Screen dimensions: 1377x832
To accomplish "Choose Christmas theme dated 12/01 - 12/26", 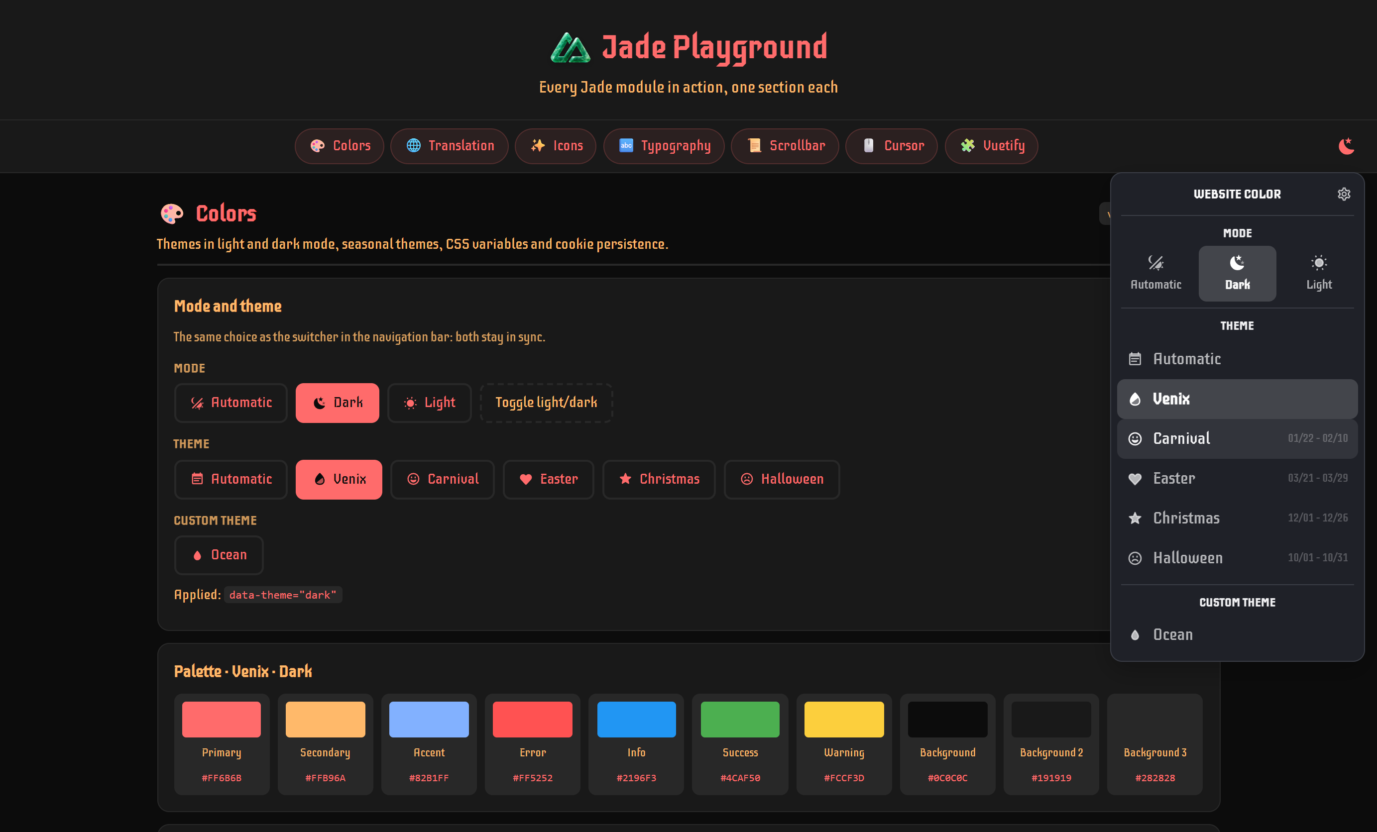I will [x=1237, y=518].
